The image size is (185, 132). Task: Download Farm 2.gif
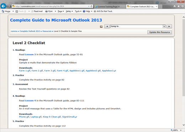37,71
